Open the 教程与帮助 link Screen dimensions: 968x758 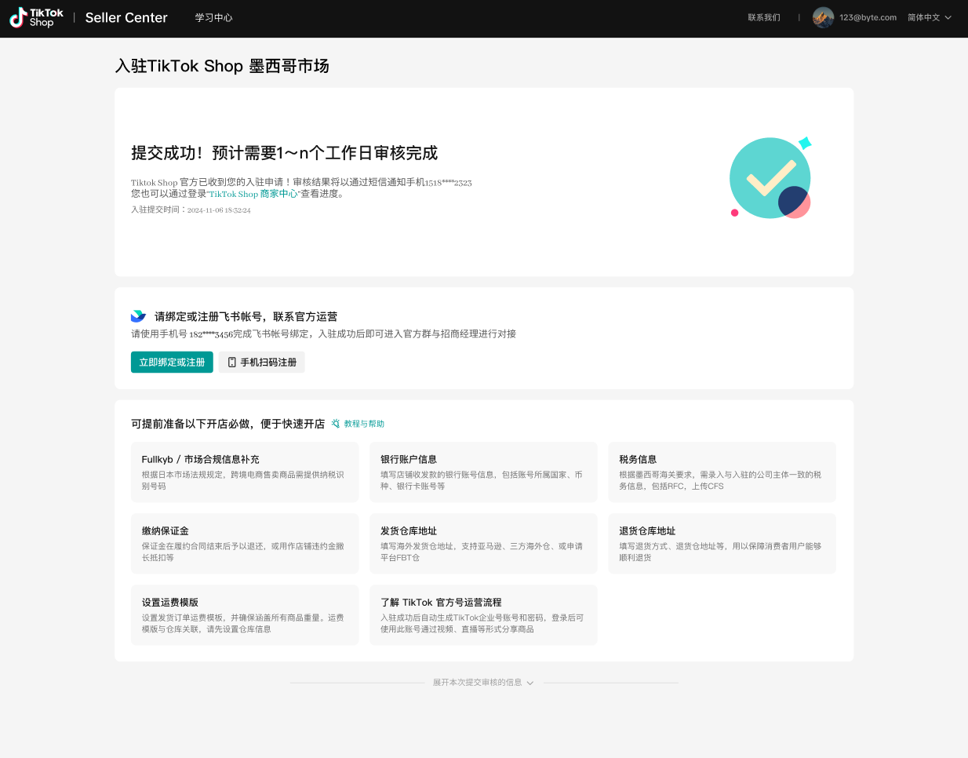[x=364, y=424]
